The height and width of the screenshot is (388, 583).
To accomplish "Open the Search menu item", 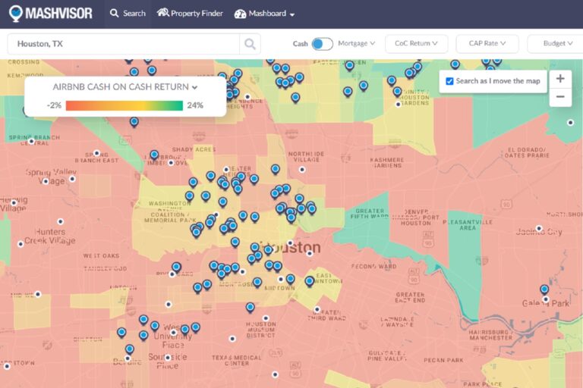I will click(x=128, y=14).
